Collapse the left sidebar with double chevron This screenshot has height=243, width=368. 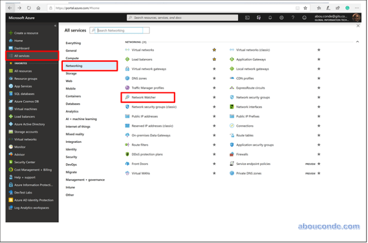click(55, 25)
